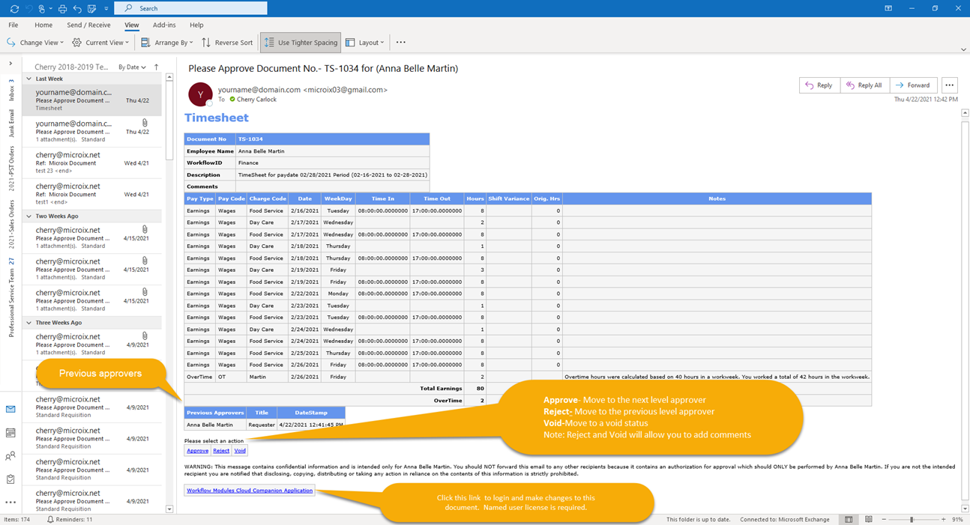Open the Tasks clipboard icon
This screenshot has width=970, height=525.
10,479
